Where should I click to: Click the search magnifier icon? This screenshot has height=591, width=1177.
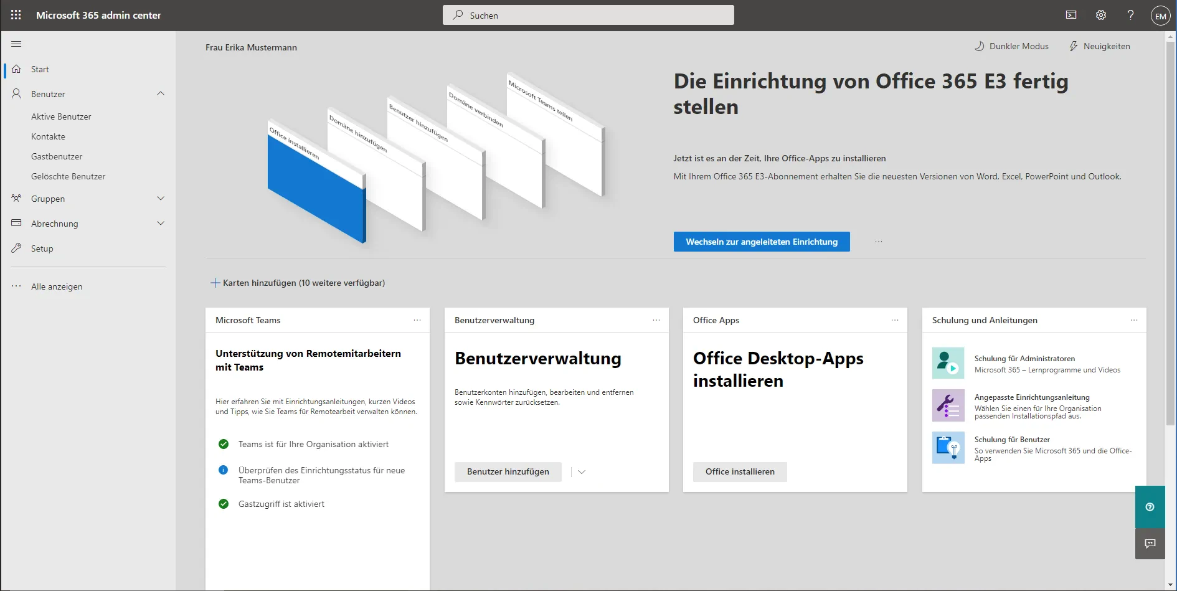pos(458,15)
